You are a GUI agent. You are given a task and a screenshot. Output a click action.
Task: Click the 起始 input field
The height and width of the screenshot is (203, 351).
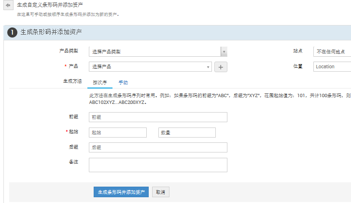pos(117,132)
